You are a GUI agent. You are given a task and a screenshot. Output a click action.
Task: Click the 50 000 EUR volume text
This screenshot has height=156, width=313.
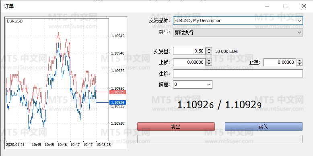227,51
